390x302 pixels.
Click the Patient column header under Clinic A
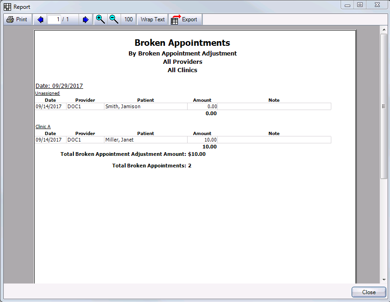tap(146, 134)
